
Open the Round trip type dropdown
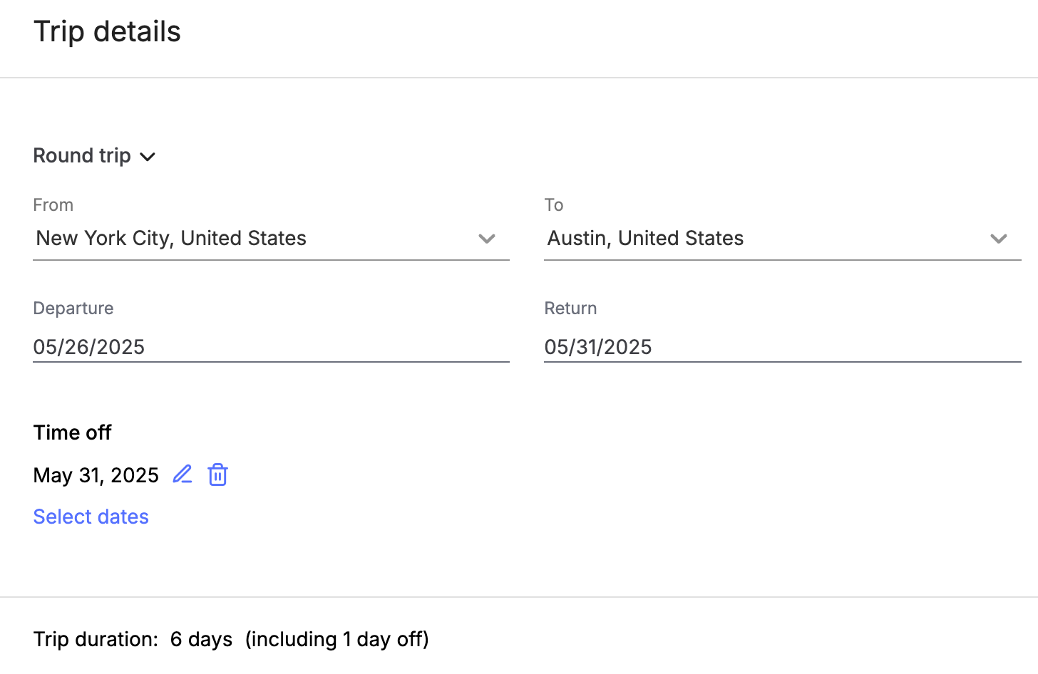(x=94, y=155)
